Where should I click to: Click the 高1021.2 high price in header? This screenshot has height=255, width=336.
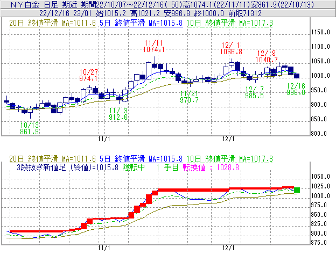click(x=145, y=13)
